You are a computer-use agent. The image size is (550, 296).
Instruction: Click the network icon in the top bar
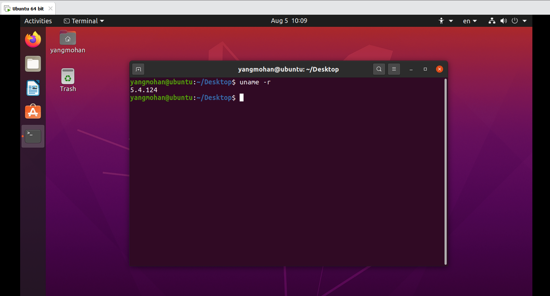492,21
